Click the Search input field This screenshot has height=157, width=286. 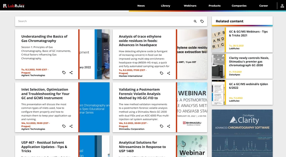tap(104, 21)
